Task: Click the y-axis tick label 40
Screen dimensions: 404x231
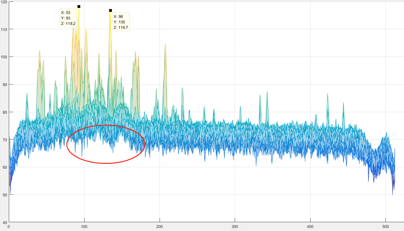Action: coord(5,222)
